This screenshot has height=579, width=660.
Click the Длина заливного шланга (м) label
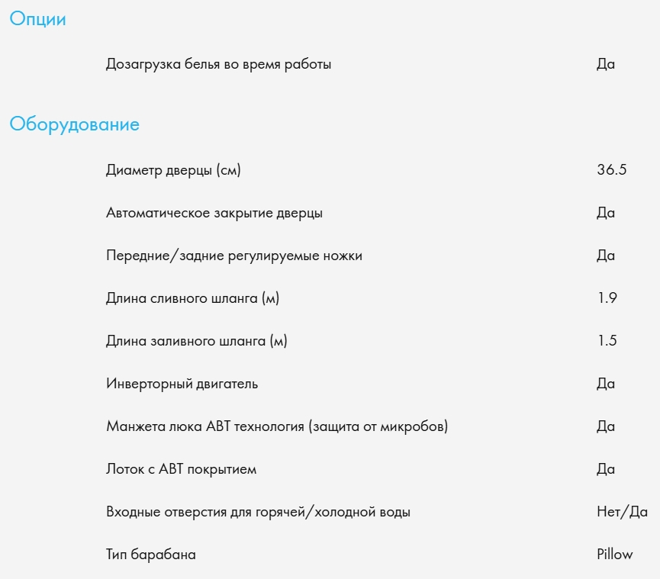[x=196, y=341]
